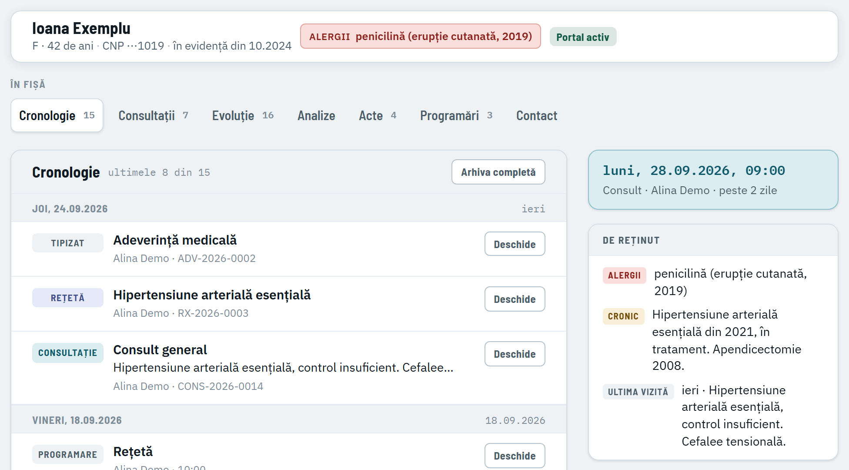
Task: Open the Programări tab
Action: tap(456, 115)
